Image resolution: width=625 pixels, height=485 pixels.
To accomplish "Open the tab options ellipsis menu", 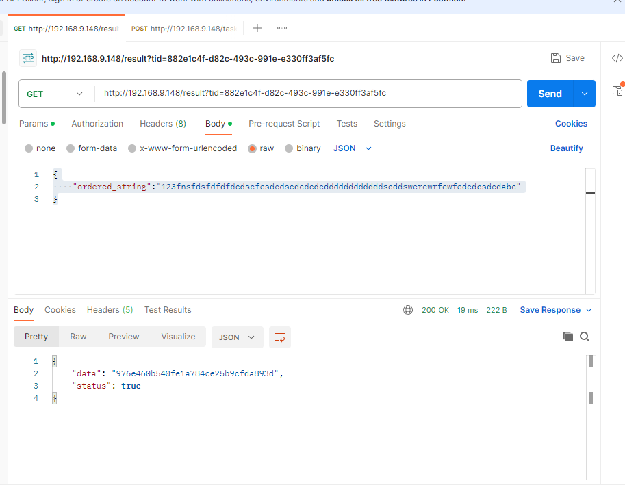I will 282,28.
